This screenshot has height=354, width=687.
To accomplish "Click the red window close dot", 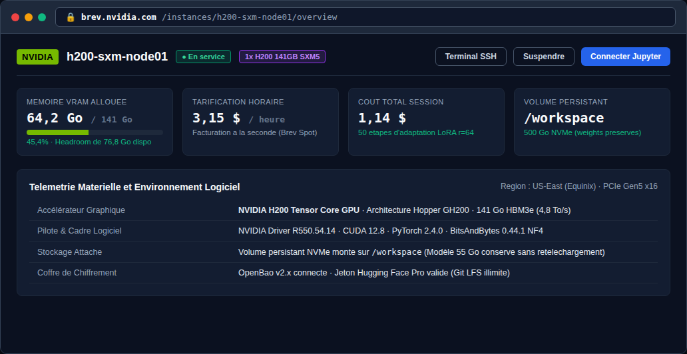I will (x=15, y=17).
